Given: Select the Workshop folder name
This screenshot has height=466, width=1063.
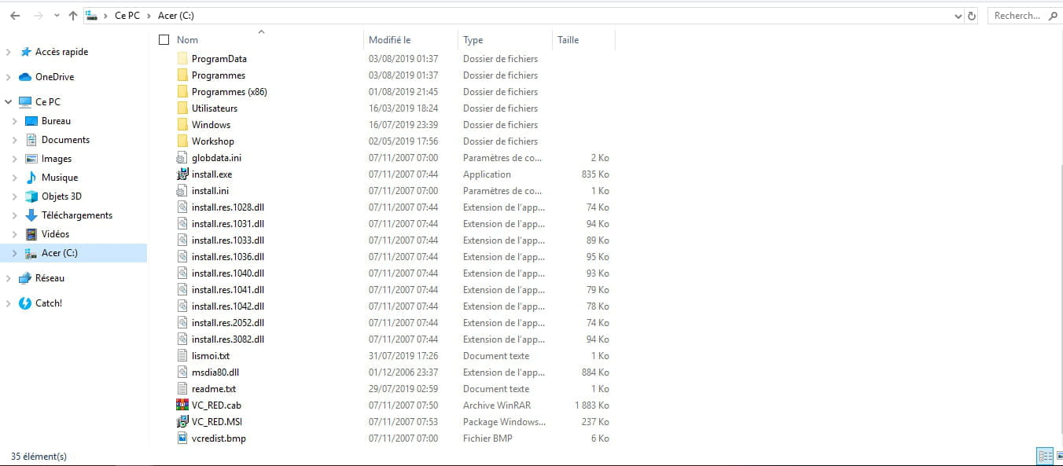Looking at the screenshot, I should pyautogui.click(x=213, y=141).
